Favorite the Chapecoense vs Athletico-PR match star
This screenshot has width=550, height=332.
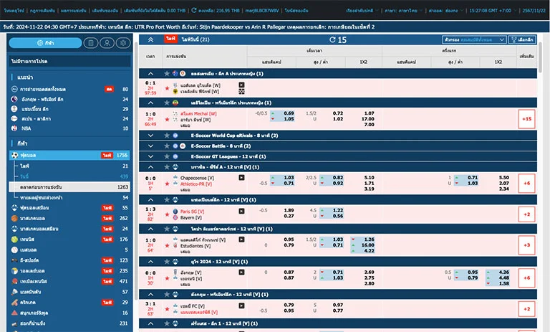[x=167, y=185]
